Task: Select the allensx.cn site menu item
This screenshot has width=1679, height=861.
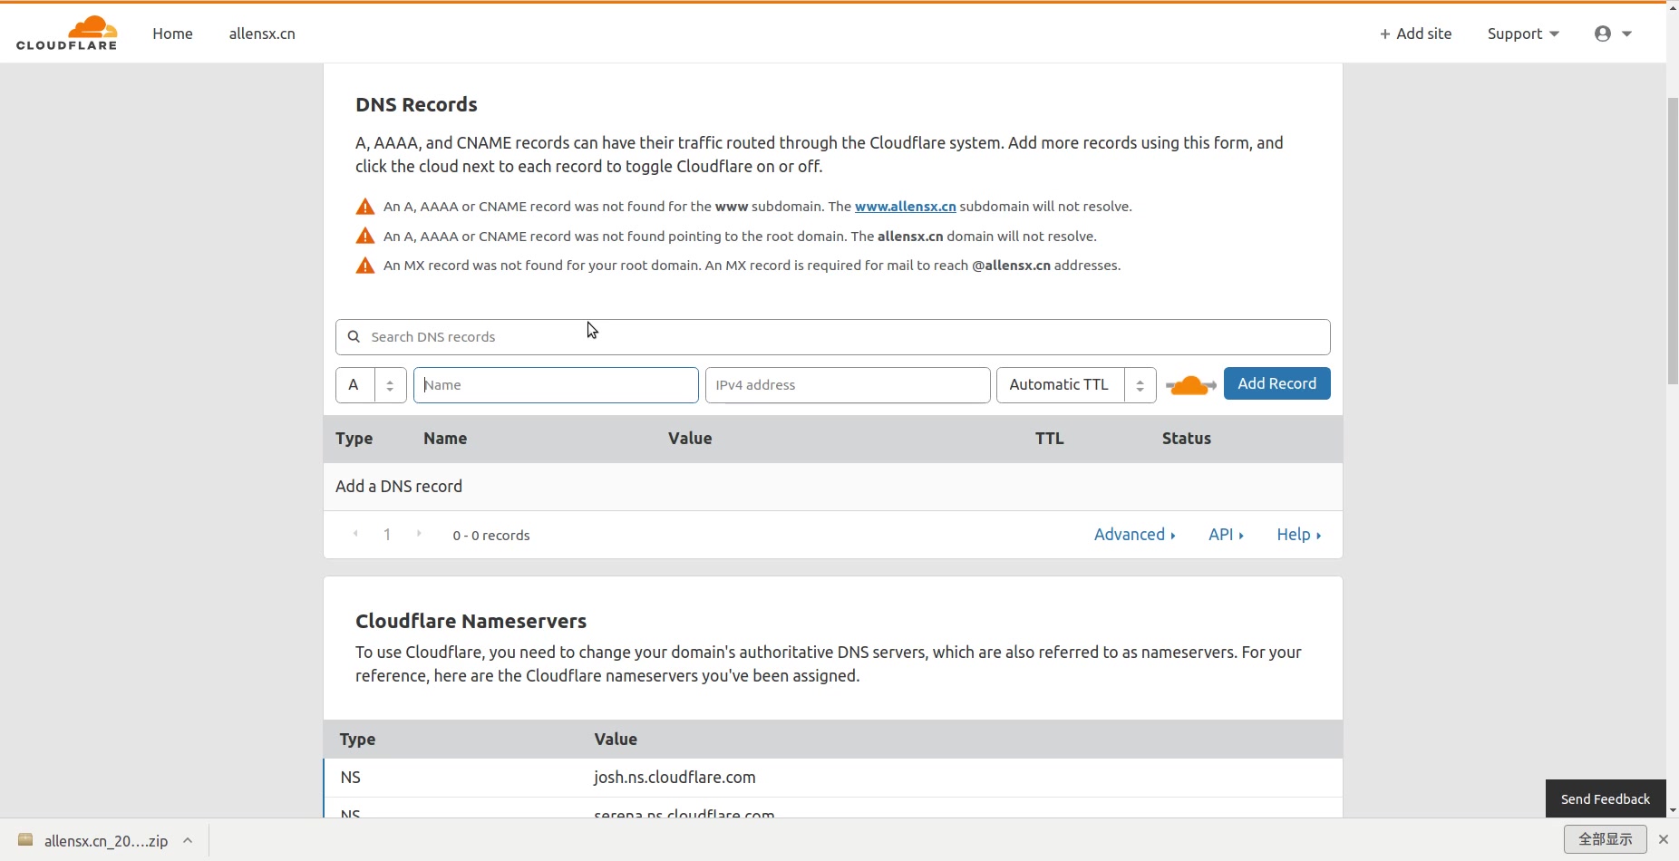Action: pos(262,34)
